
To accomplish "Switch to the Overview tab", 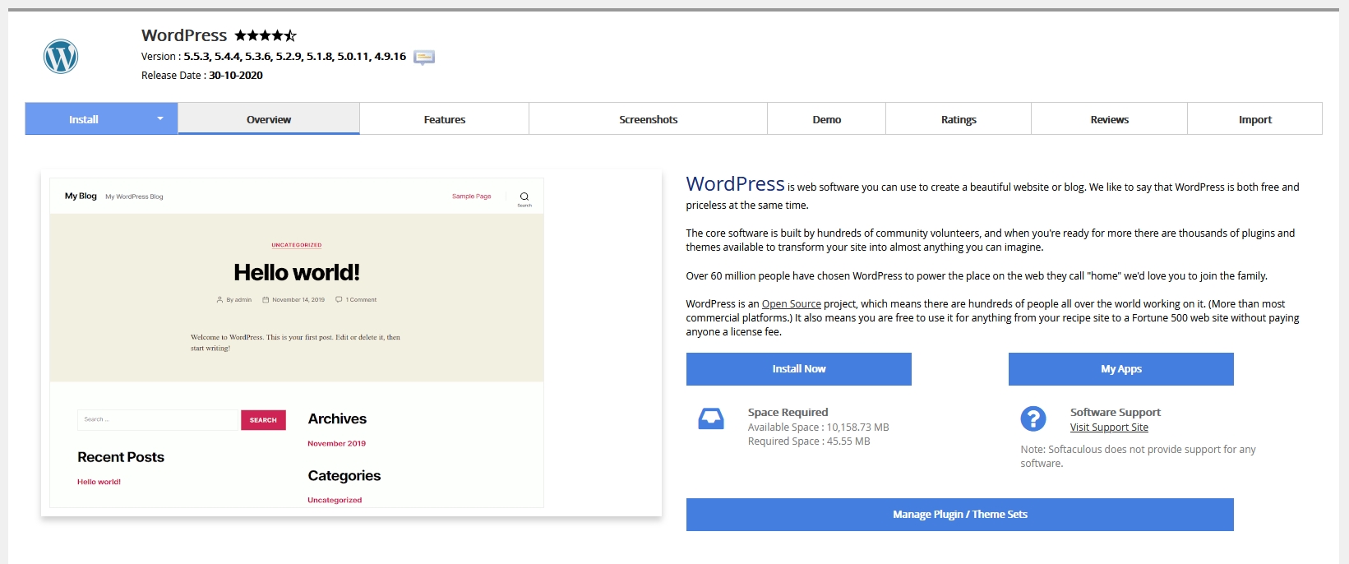I will pyautogui.click(x=269, y=119).
